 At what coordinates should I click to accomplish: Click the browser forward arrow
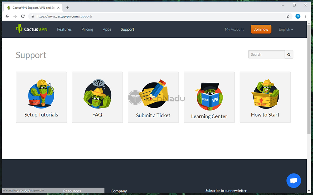(15, 16)
